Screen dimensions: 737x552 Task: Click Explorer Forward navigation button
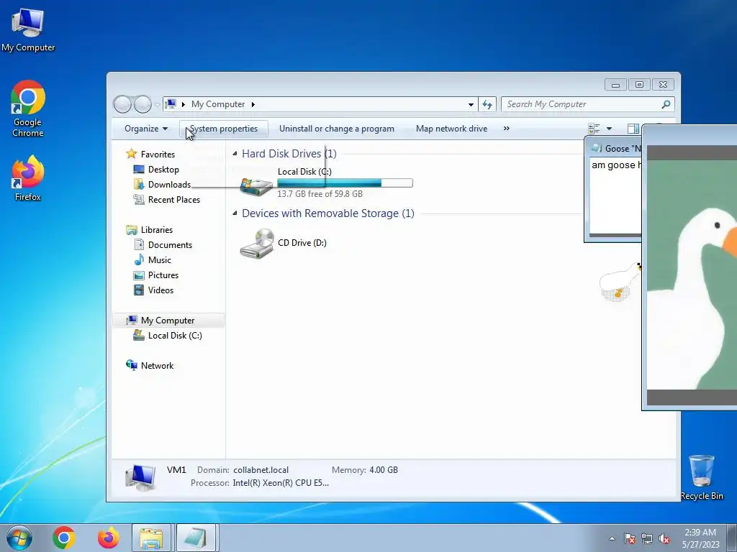pos(143,104)
